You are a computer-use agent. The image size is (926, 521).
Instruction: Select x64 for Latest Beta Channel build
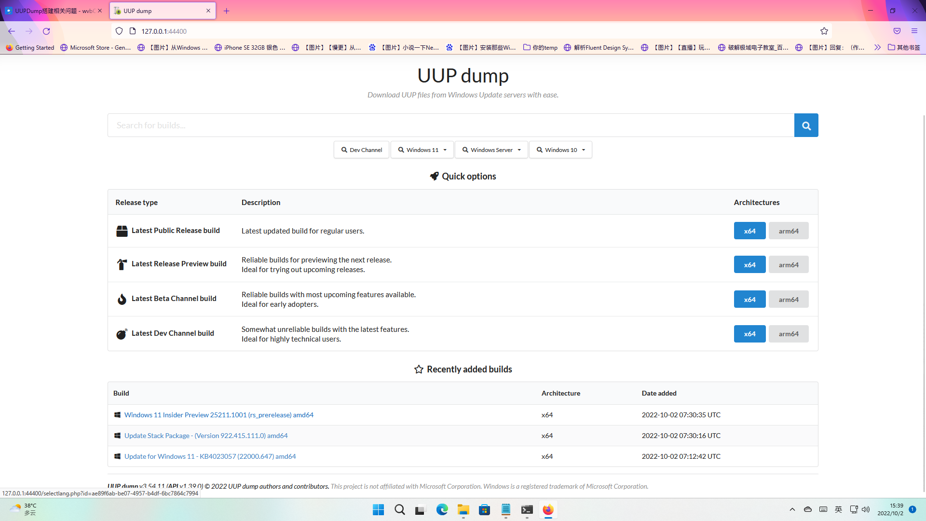coord(749,300)
